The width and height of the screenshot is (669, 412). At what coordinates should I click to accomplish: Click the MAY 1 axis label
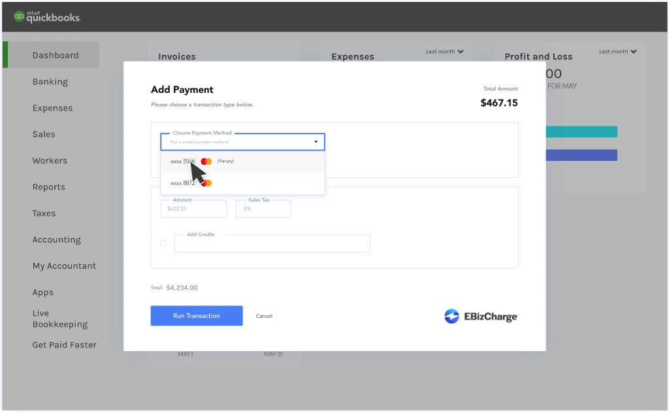(x=186, y=354)
